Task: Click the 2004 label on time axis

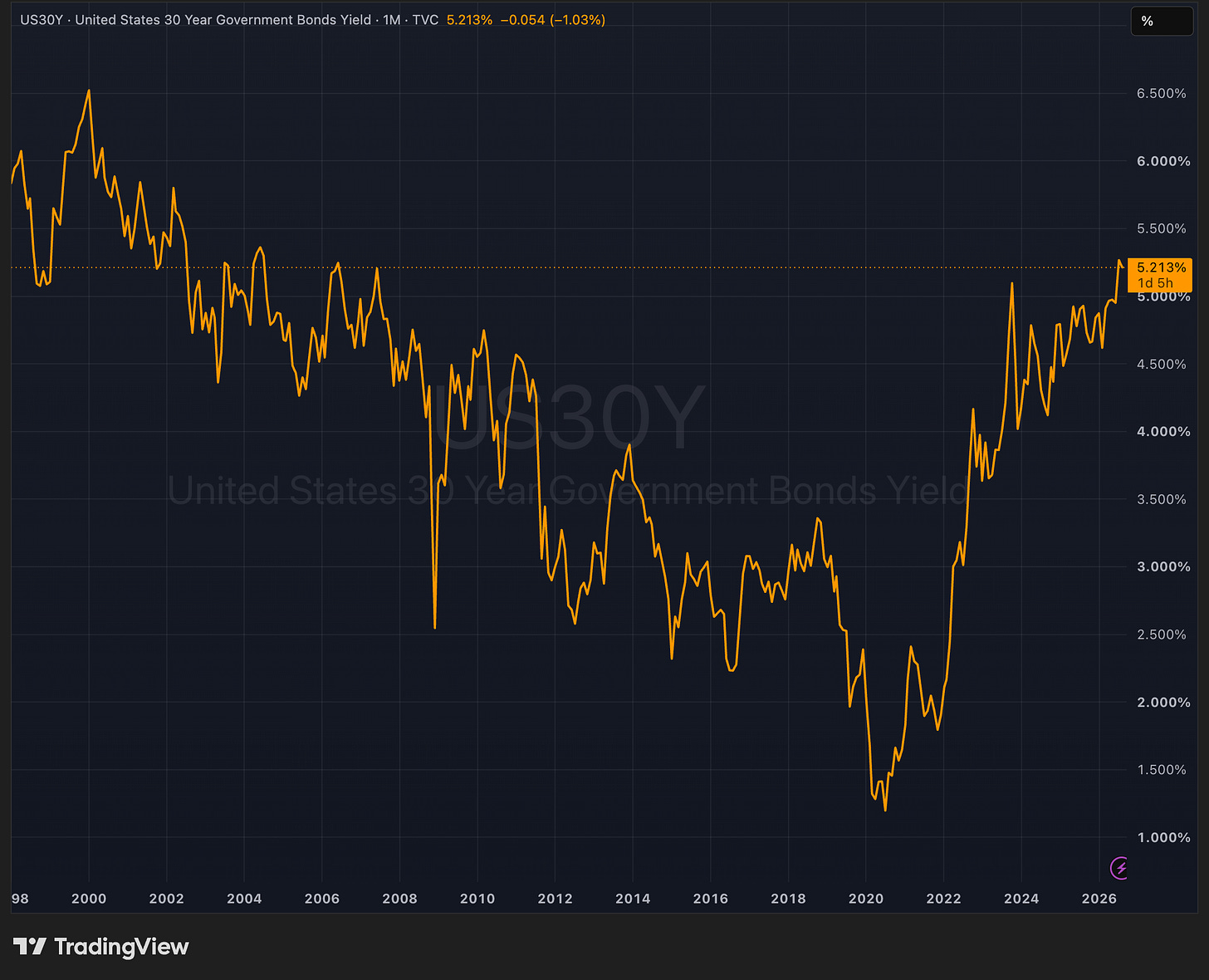Action: coord(244,899)
